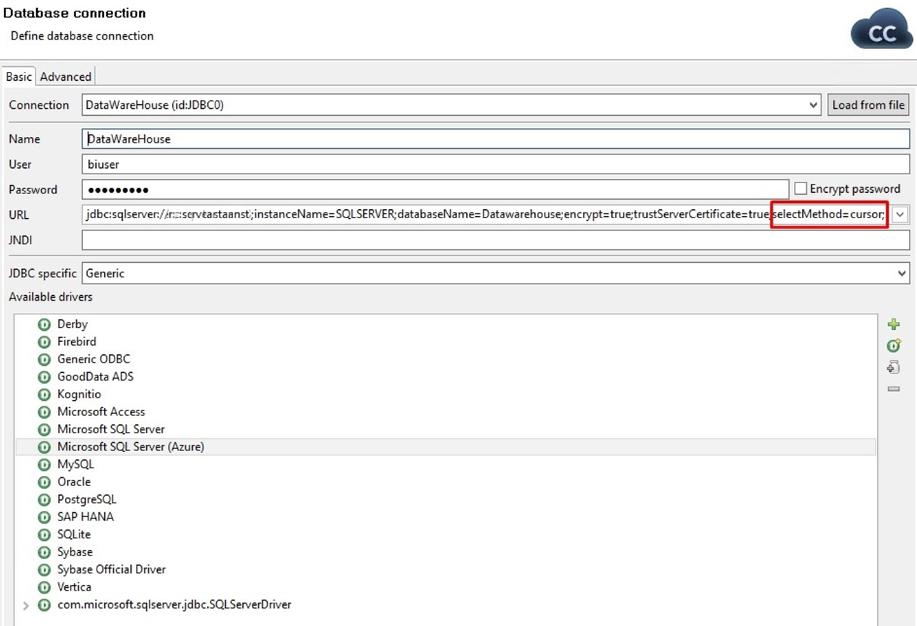The height and width of the screenshot is (626, 917).
Task: Click the new driver icon with star
Action: [x=894, y=346]
